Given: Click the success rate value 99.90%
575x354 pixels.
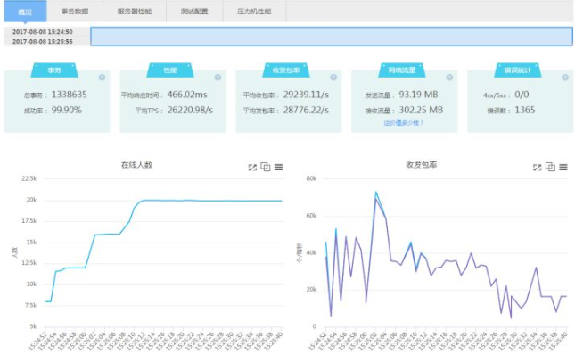Looking at the screenshot, I should point(66,110).
